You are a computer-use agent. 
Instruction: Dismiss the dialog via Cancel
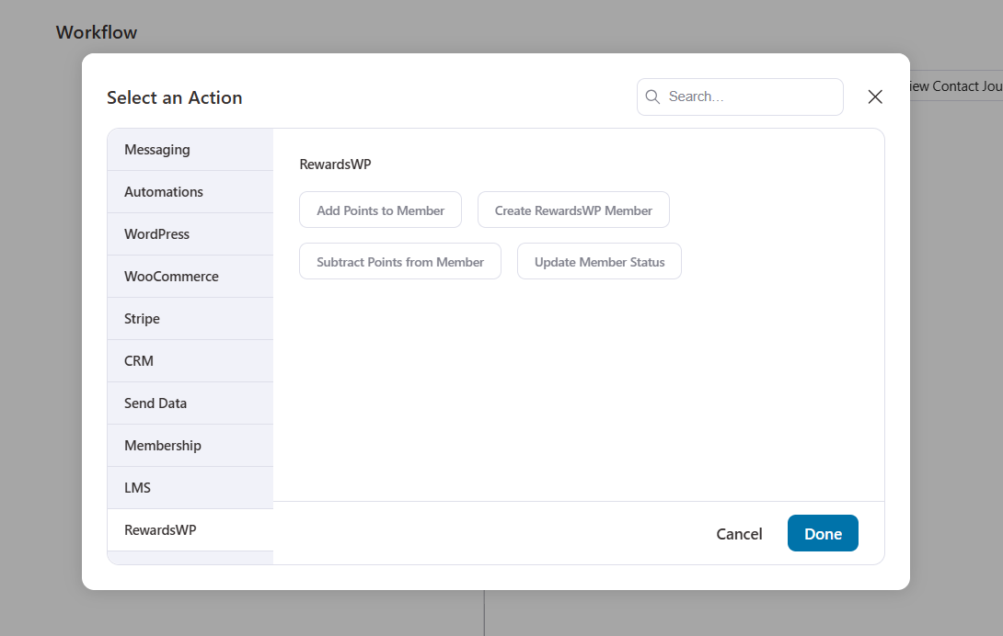click(x=739, y=533)
